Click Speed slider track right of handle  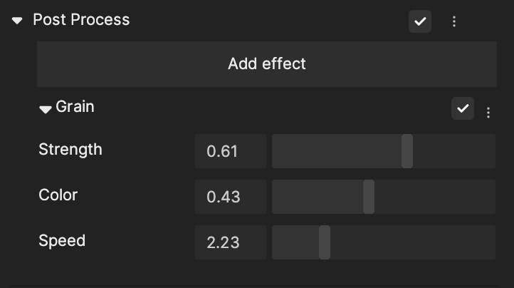(413, 242)
